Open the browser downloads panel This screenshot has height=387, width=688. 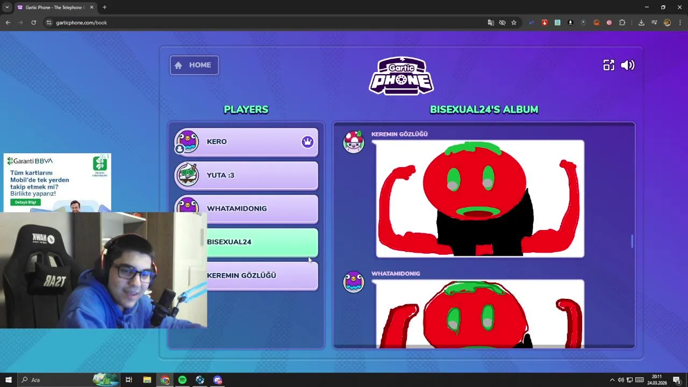click(x=641, y=23)
